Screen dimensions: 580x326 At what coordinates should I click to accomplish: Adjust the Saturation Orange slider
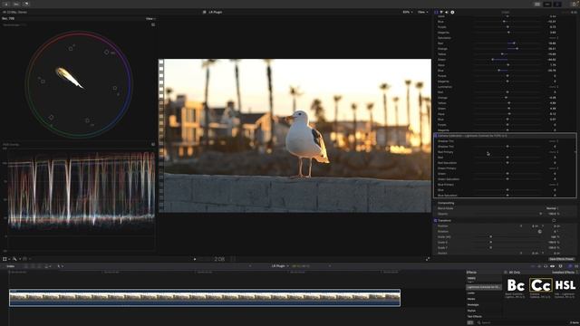point(517,49)
